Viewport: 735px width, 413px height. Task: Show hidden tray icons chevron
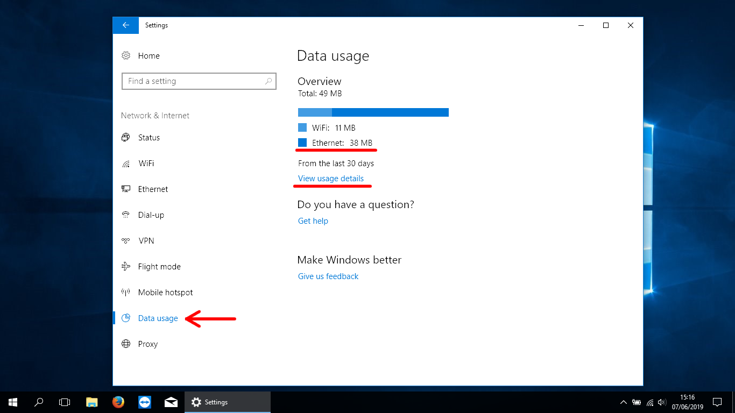coord(624,402)
